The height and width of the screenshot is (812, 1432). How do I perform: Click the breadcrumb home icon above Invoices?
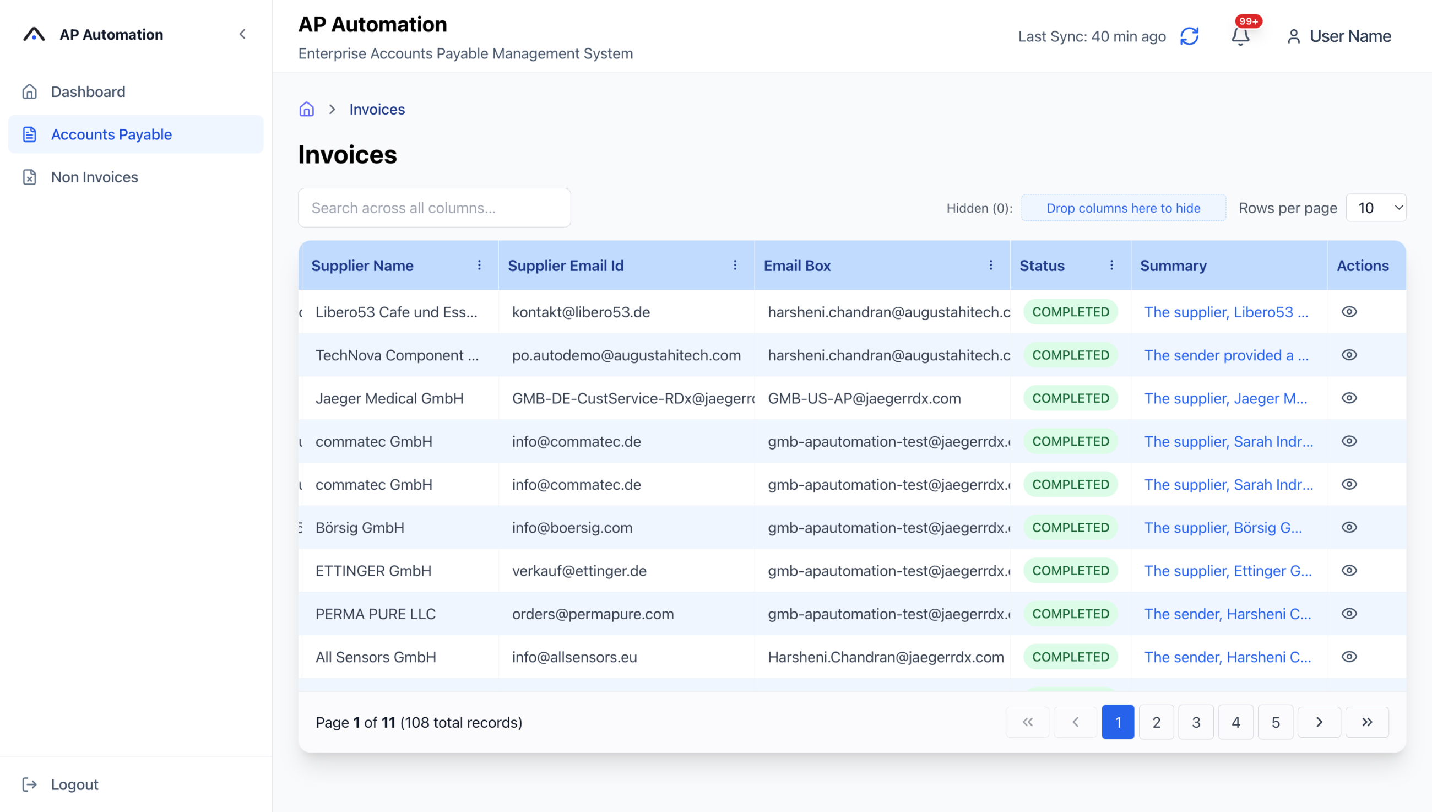306,109
